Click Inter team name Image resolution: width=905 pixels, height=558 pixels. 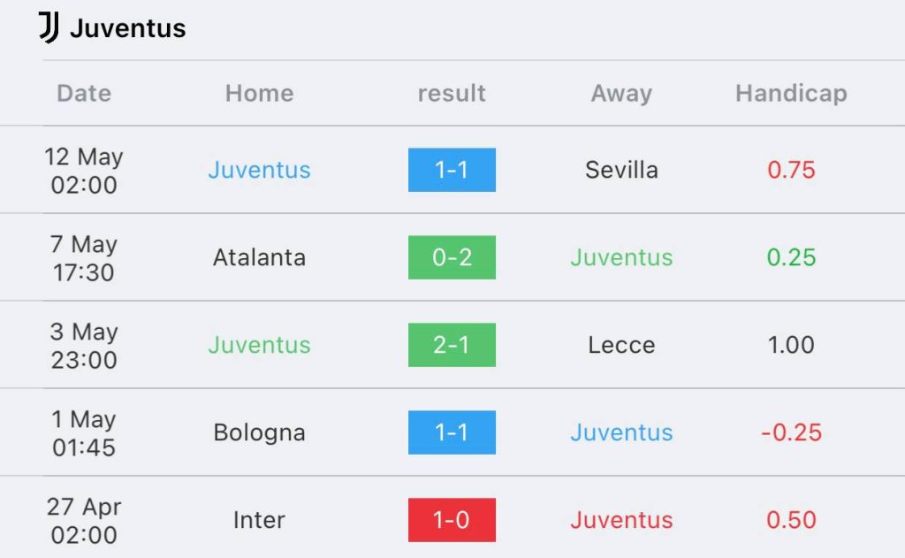pyautogui.click(x=259, y=520)
